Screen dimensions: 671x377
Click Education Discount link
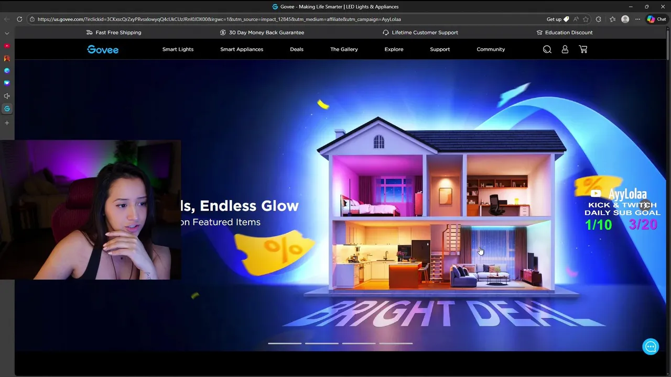[x=569, y=32]
